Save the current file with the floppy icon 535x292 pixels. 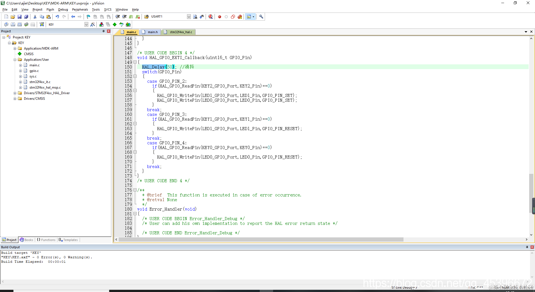point(20,17)
